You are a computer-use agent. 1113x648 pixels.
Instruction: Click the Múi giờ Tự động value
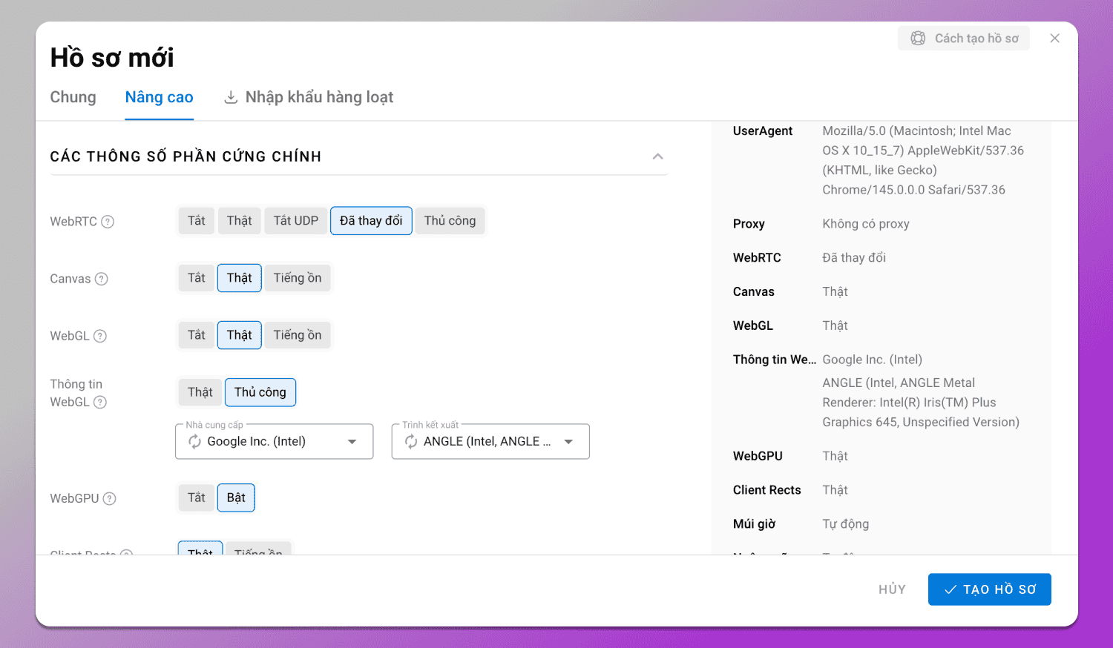point(846,524)
